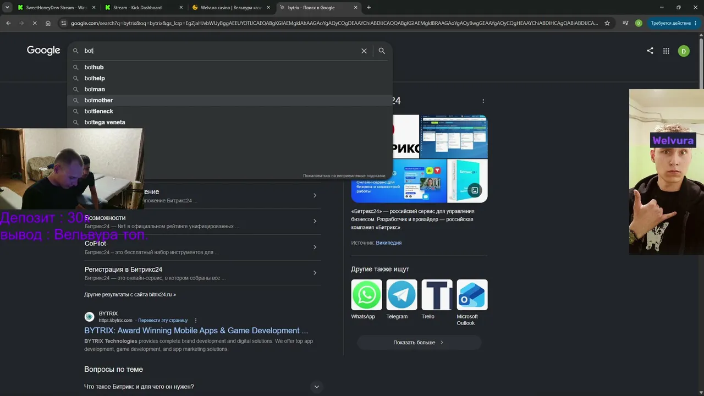Click the BYTRIX site favicon
704x396 pixels.
coord(89,317)
